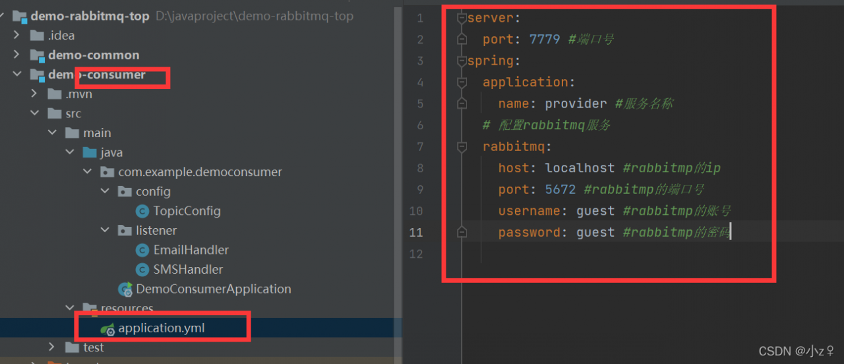Select the .idea folder label
Image resolution: width=844 pixels, height=364 pixels.
61,36
